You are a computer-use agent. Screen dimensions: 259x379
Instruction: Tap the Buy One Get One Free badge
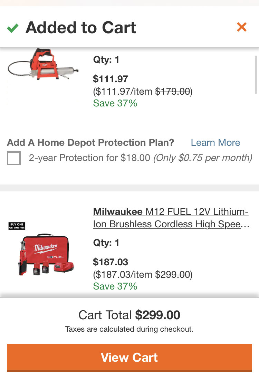point(17,226)
